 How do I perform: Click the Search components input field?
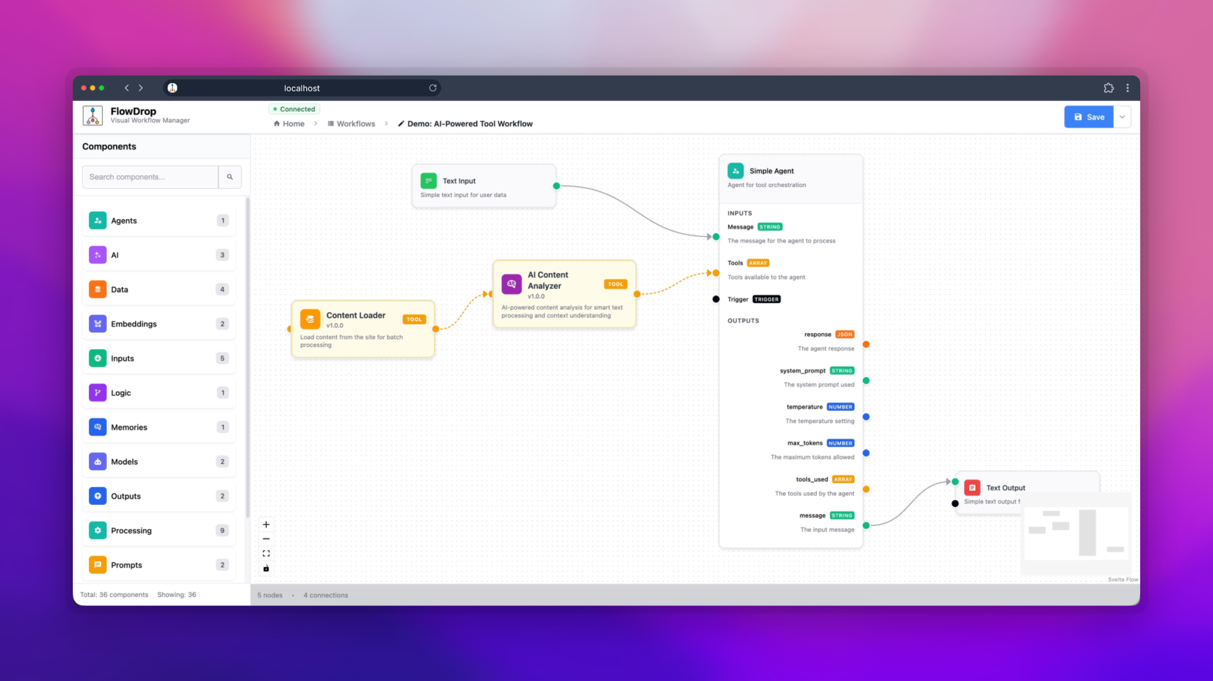(x=150, y=177)
